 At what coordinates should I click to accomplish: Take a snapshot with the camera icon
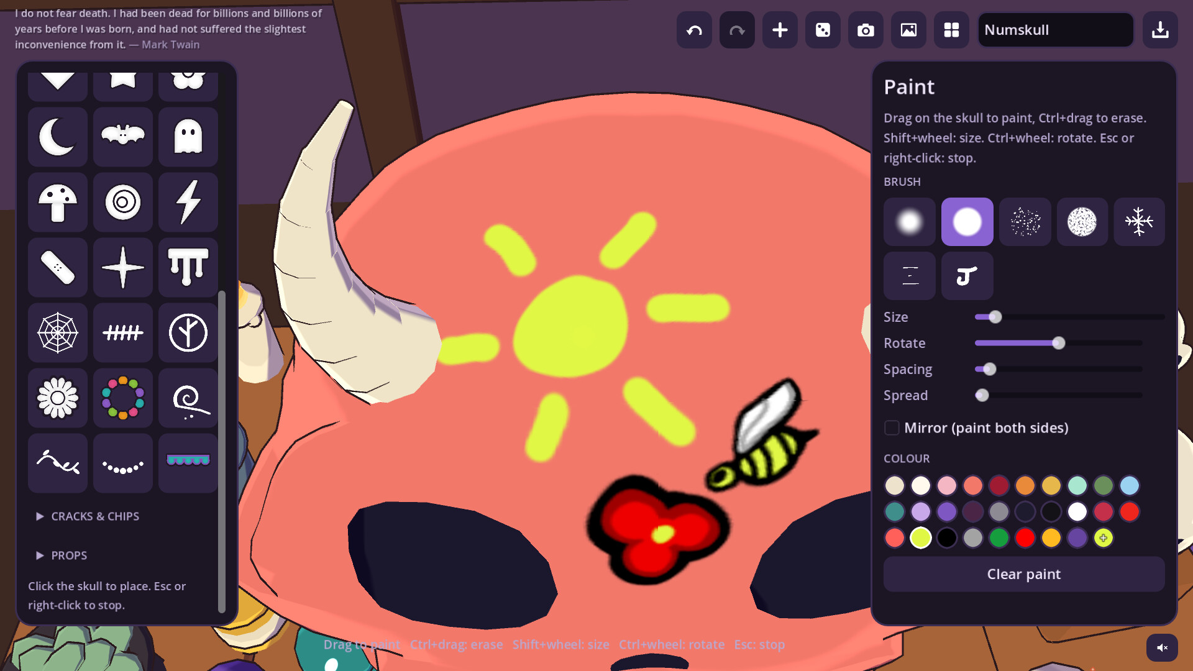[866, 30]
